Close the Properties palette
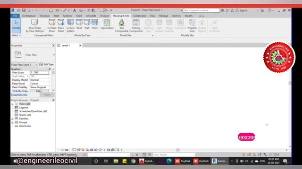The width and height of the screenshot is (302, 169). coord(53,46)
